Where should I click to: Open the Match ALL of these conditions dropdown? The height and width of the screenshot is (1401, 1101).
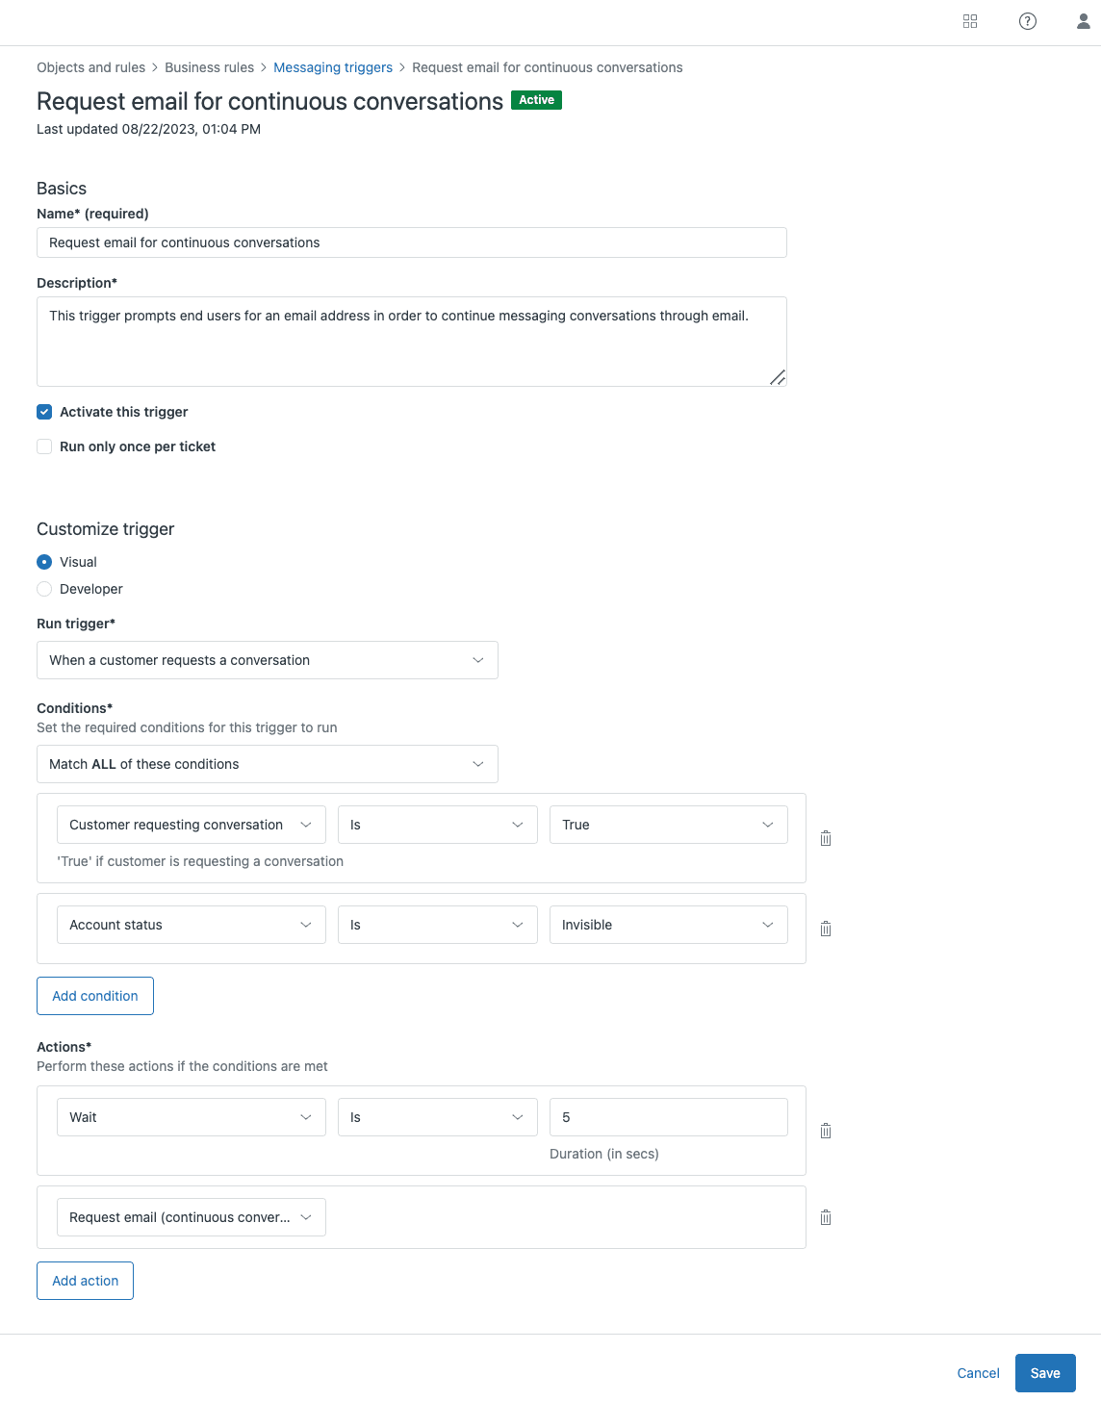[x=267, y=763]
